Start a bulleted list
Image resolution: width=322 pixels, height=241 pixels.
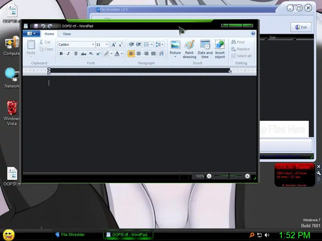tap(147, 44)
